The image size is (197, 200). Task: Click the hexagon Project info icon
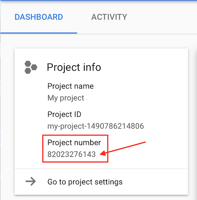pos(31,67)
